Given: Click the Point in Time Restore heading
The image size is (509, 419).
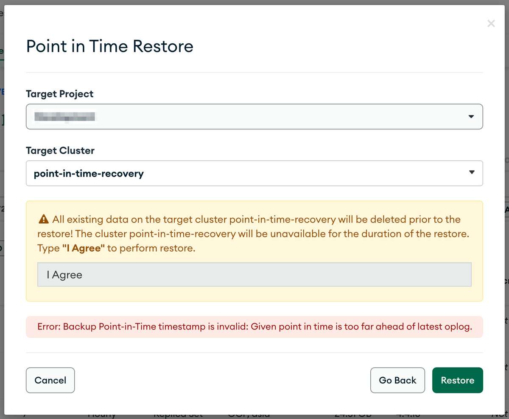Looking at the screenshot, I should (x=110, y=46).
